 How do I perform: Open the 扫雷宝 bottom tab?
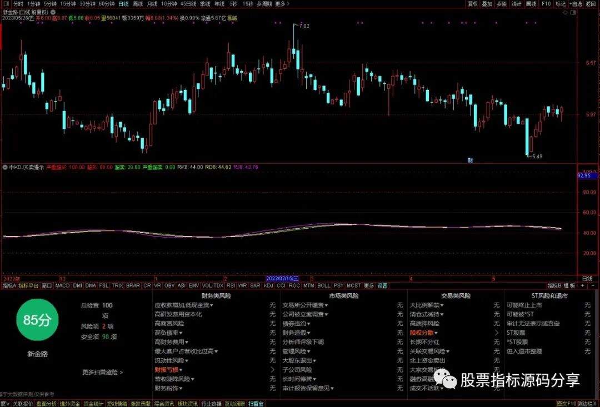pyautogui.click(x=256, y=404)
